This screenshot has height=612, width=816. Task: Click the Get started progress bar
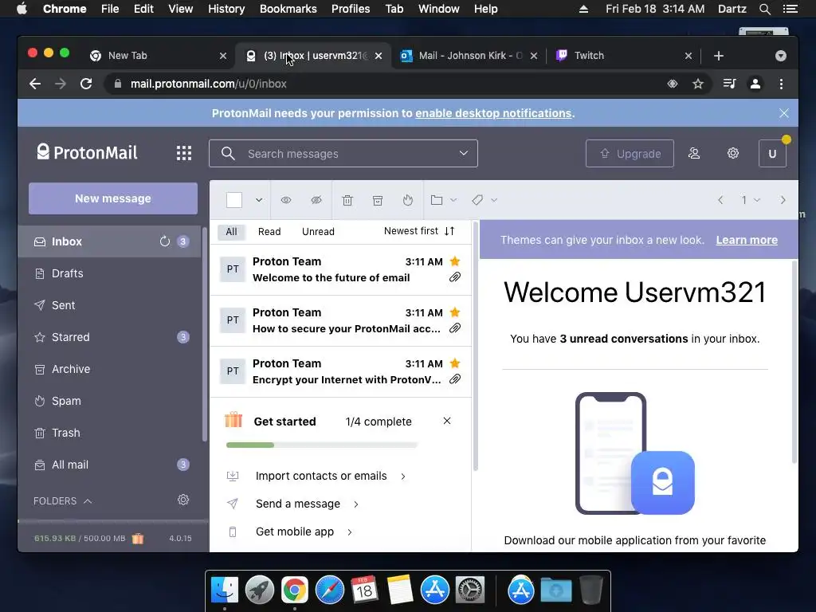click(x=322, y=445)
